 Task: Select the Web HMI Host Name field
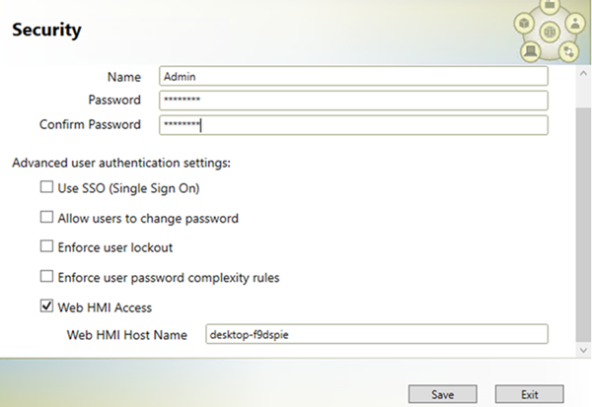pos(377,334)
